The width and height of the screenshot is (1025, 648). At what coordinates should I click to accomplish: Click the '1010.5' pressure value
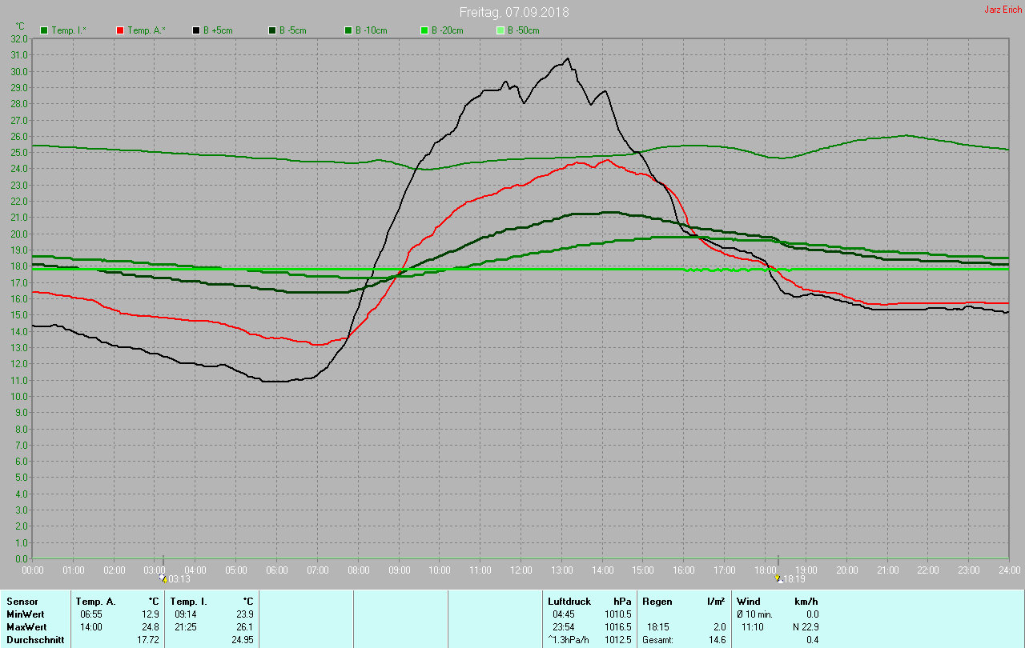pos(617,614)
